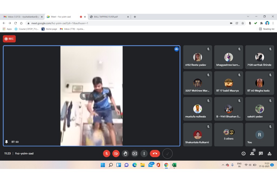Select the 7128 sarthak Shinde tile
This screenshot has height=183, width=277.
259,57
